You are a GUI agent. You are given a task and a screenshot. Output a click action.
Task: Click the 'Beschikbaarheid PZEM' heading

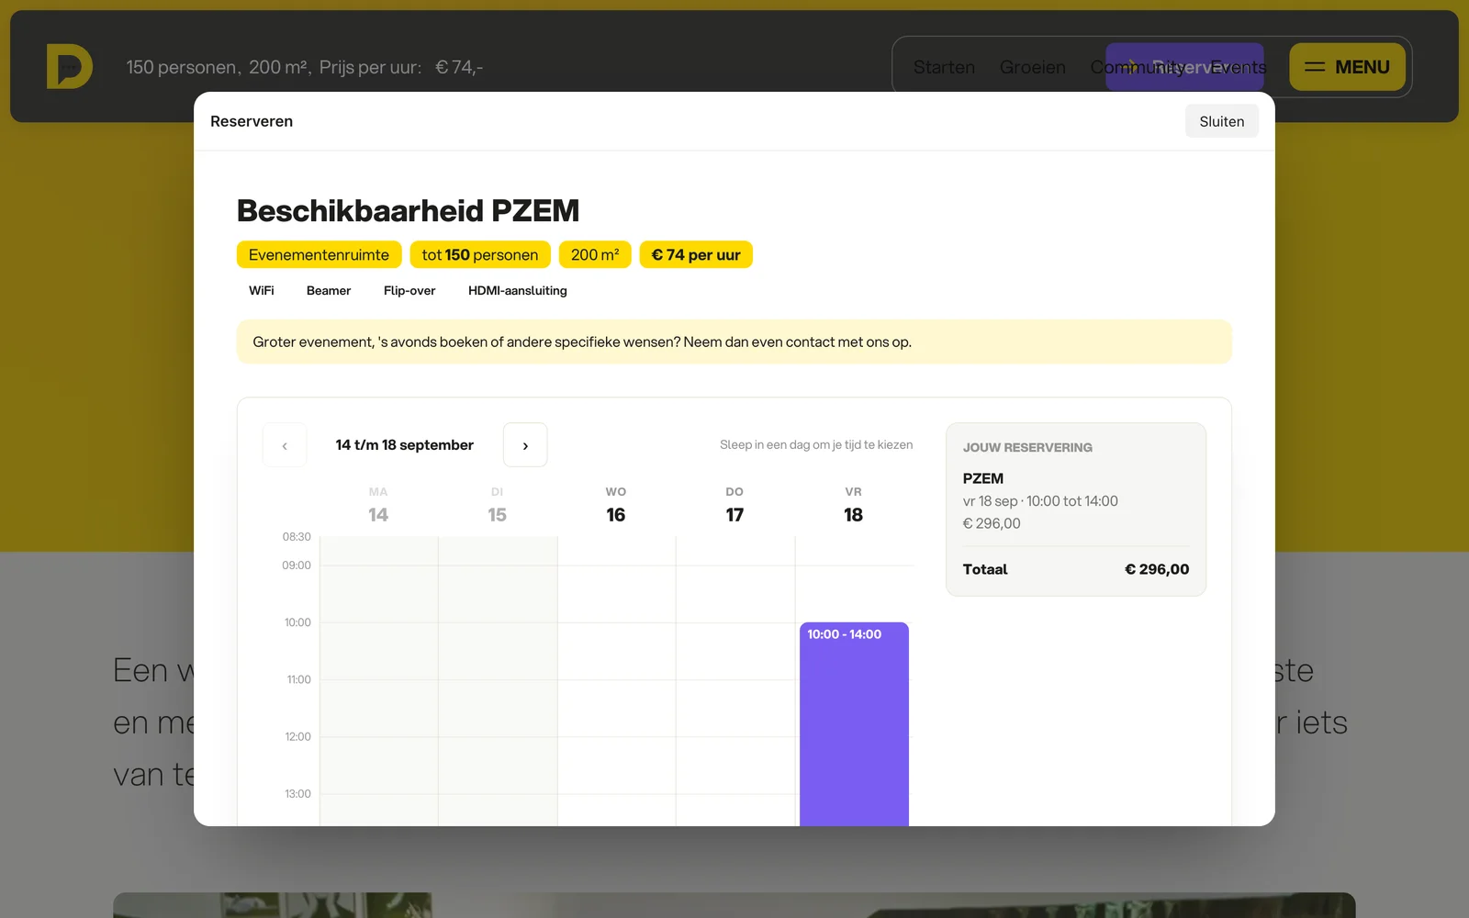(409, 210)
